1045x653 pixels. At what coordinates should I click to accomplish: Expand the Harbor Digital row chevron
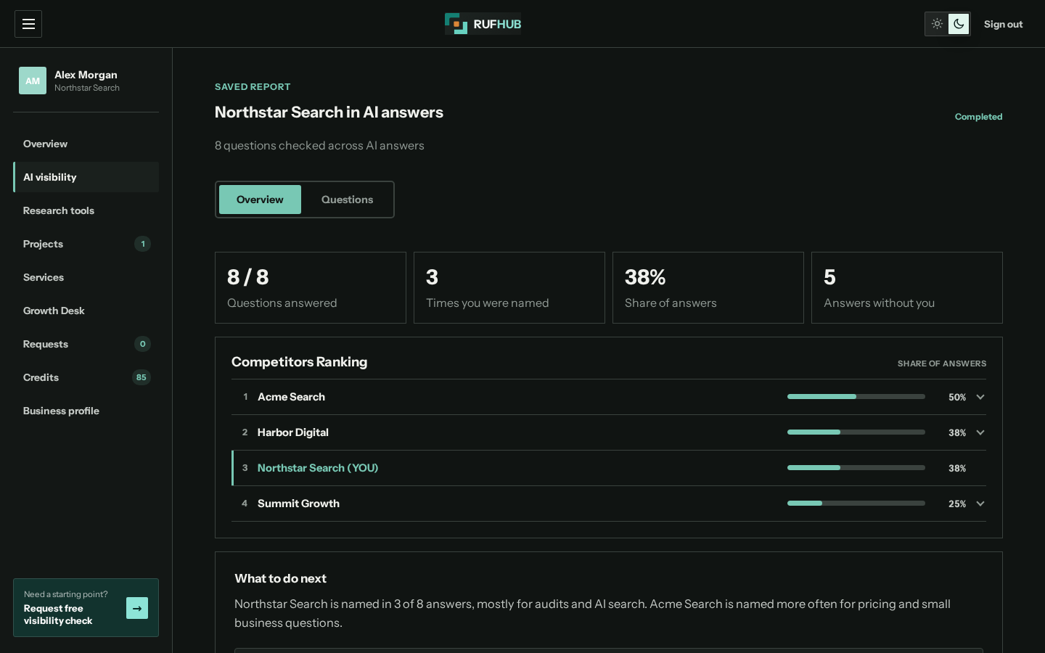[x=980, y=432]
